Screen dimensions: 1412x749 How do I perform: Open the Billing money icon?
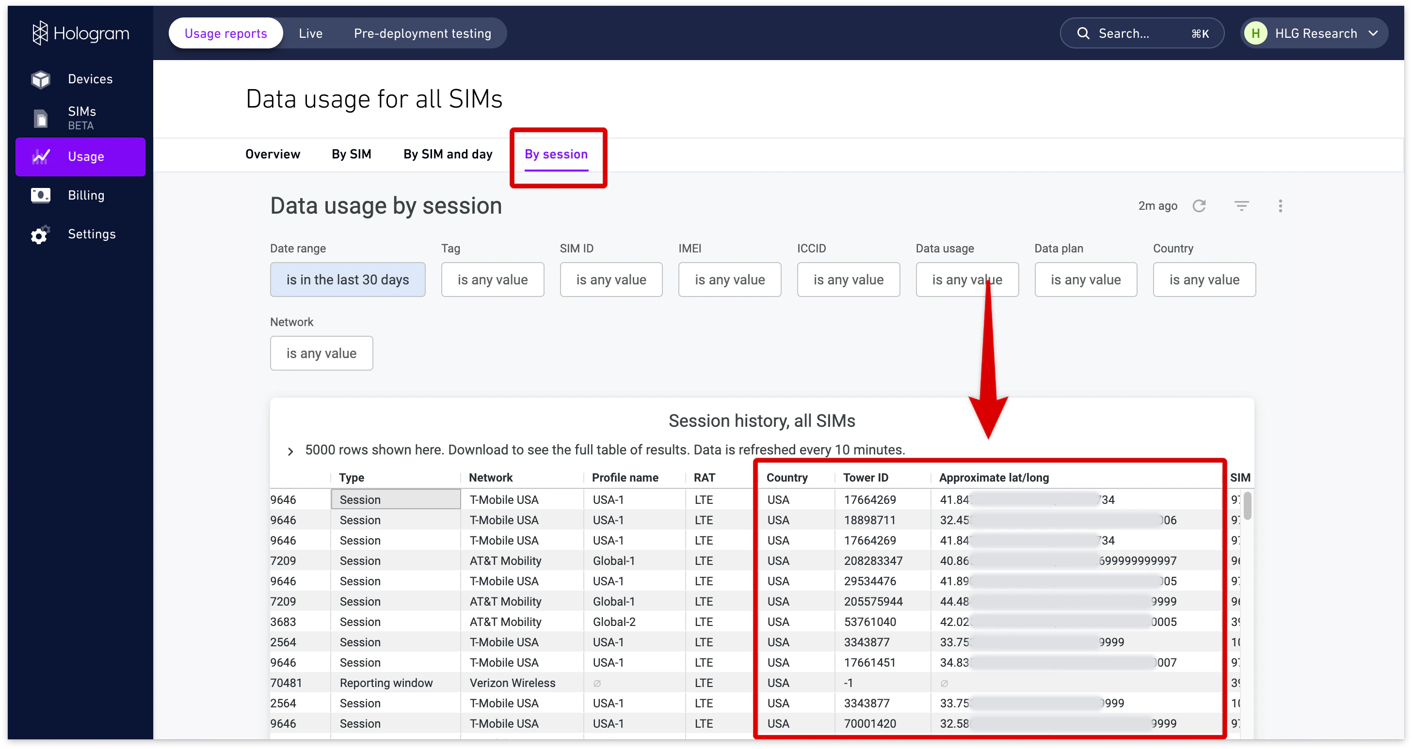click(41, 195)
